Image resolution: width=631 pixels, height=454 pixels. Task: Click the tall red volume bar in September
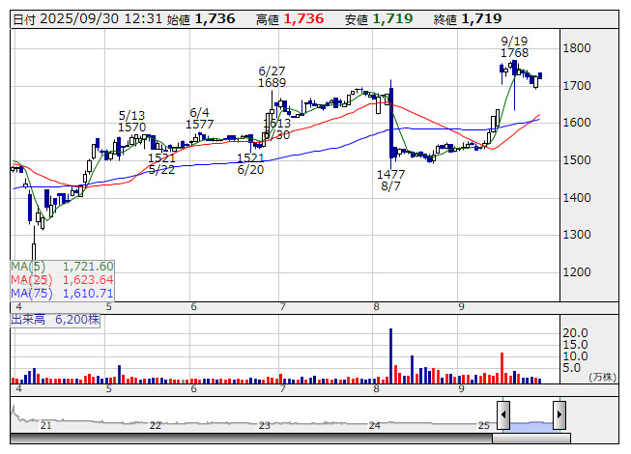coord(502,368)
